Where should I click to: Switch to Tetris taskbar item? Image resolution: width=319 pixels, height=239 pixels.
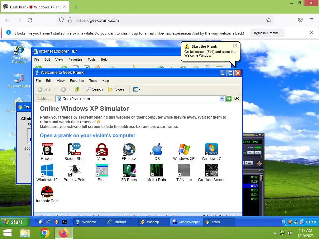pos(219,222)
